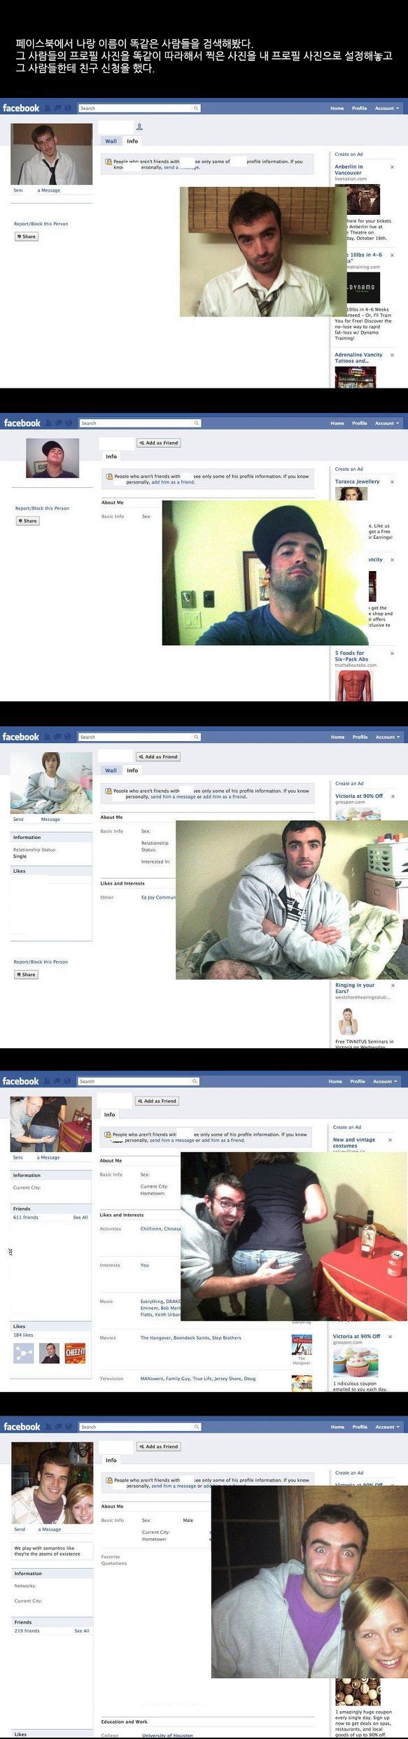Open the Ringing in your Ears ad link
Screen dimensions: 408x1739
pos(355,988)
